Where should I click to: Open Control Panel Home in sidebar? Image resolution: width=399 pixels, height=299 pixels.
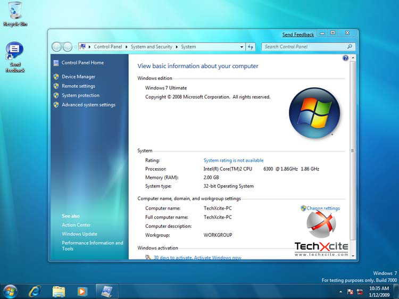click(x=82, y=63)
